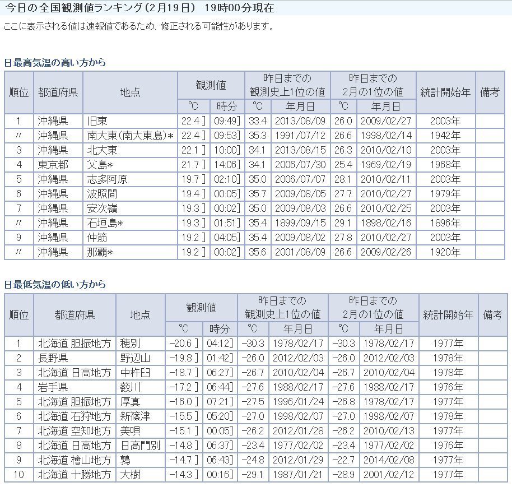Click the 日高門別 station cell

[x=139, y=445]
